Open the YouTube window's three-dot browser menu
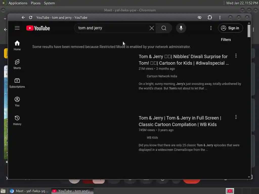 220,17
